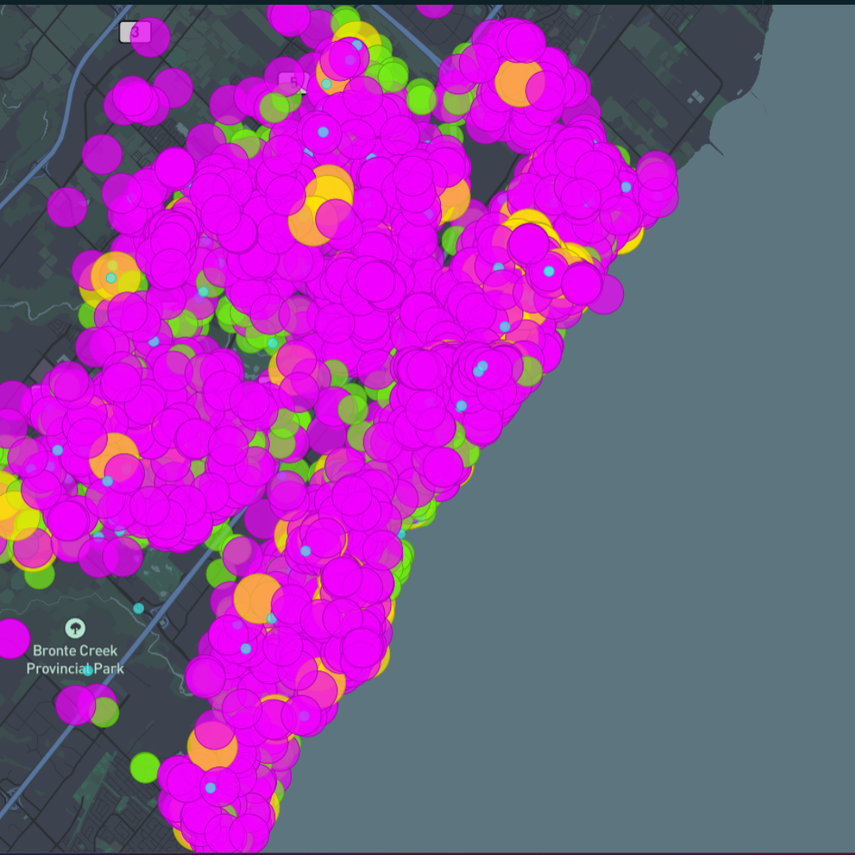
Task: Click the Bronte Creek Provincial Park tree icon
Action: 75,629
